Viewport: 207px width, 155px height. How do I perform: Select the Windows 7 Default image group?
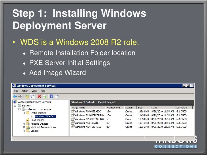tap(45, 116)
